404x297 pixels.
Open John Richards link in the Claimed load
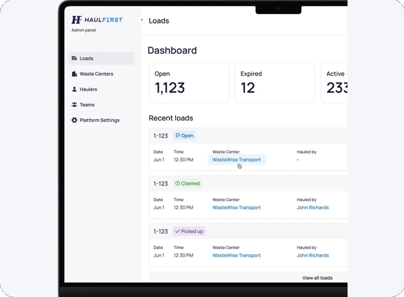(313, 208)
